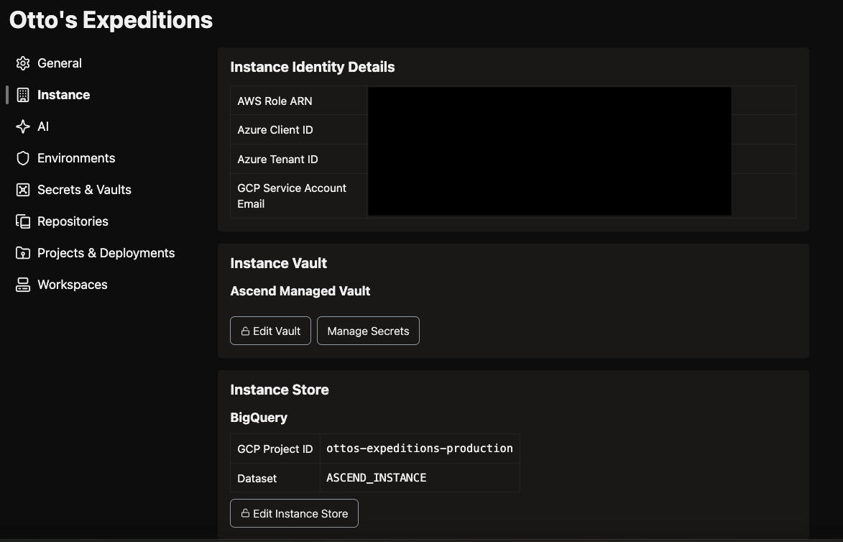Screen dimensions: 843x542
Task: Click the Dataset row label
Action: click(x=257, y=479)
